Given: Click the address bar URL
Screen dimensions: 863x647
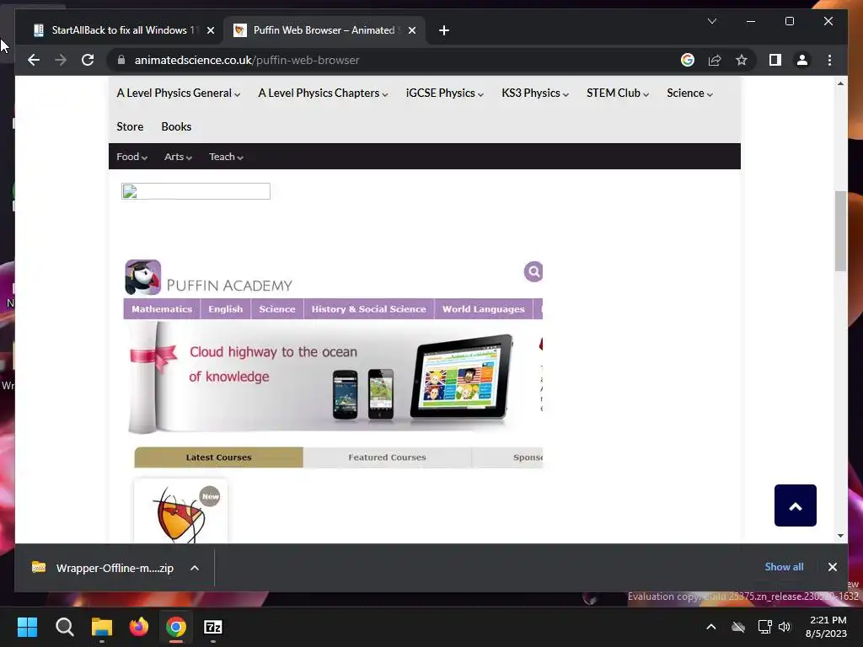Looking at the screenshot, I should [247, 60].
